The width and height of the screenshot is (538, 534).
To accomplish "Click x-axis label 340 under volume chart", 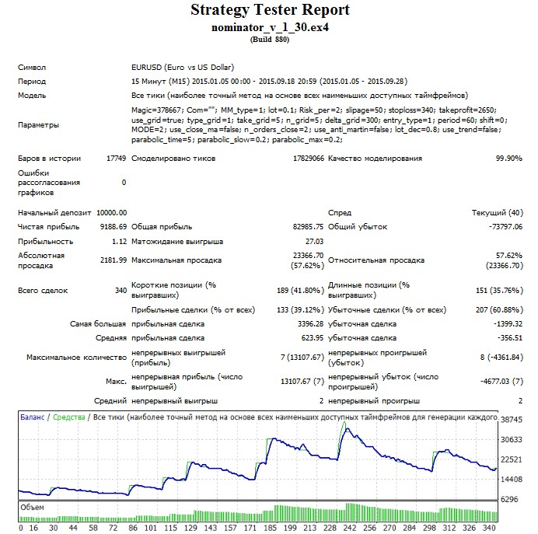I will tap(488, 528).
